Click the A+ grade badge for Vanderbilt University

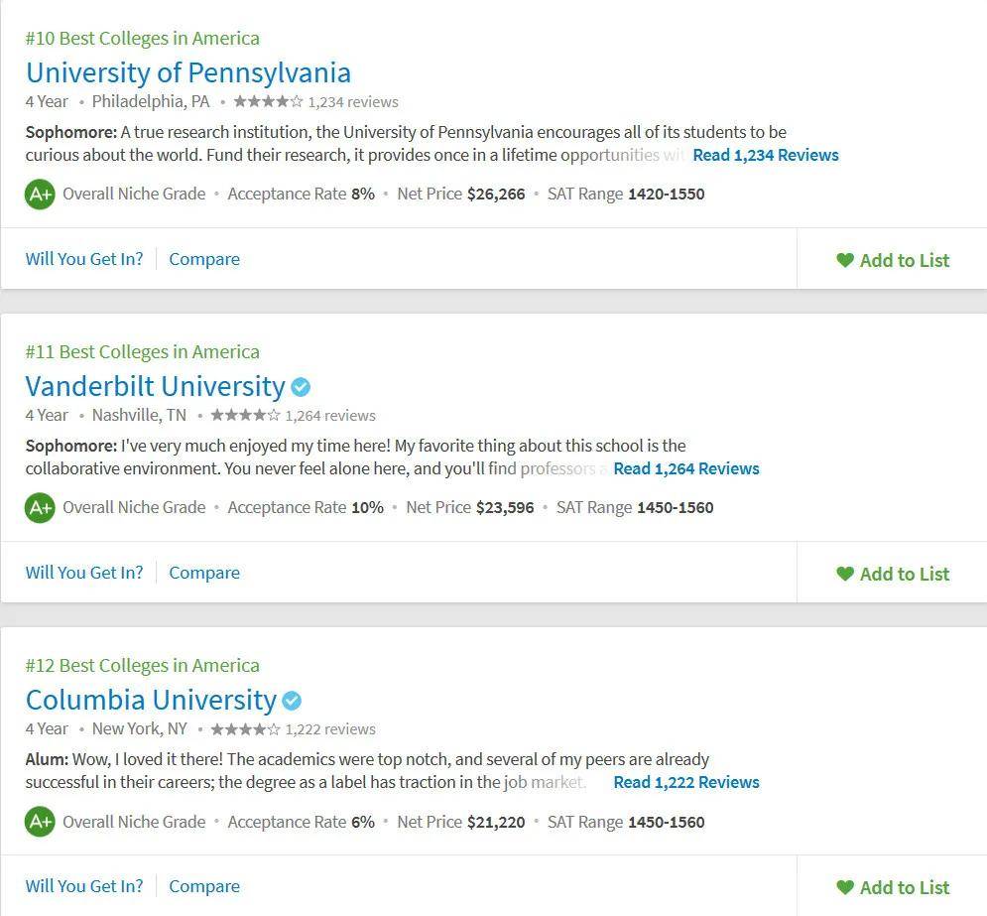click(x=41, y=507)
